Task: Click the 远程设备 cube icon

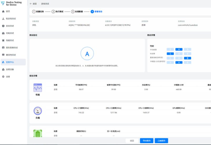Action: [3, 69]
